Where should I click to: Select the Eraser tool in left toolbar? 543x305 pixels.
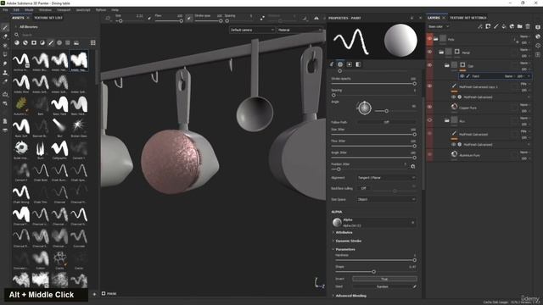[x=5, y=36]
